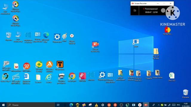Select the Корзина icon near the clock
Screen dimensions: 191x107
186,94
